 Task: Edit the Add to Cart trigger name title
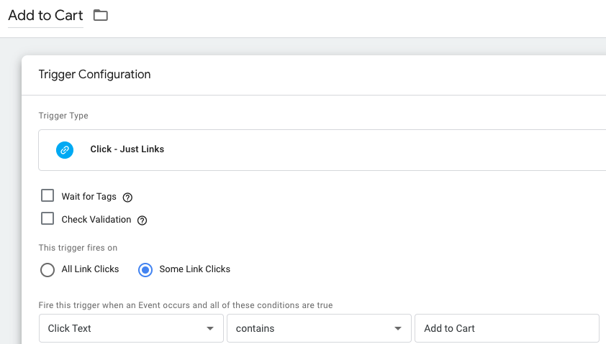pyautogui.click(x=45, y=15)
